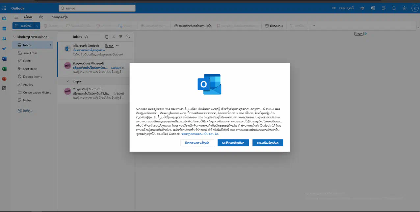Open the OneNote feed icon in header

[x=373, y=8]
